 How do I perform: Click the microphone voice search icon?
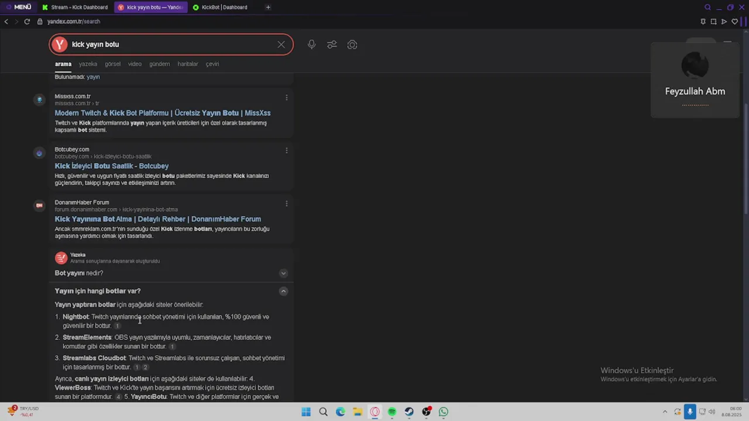312,44
